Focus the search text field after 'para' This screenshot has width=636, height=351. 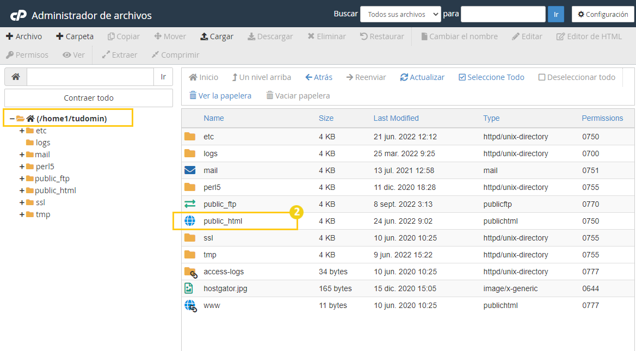(503, 14)
